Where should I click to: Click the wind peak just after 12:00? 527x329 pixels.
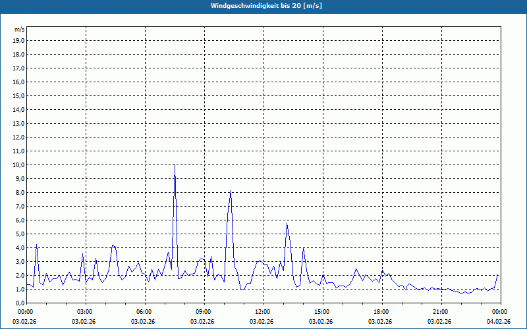coord(287,224)
